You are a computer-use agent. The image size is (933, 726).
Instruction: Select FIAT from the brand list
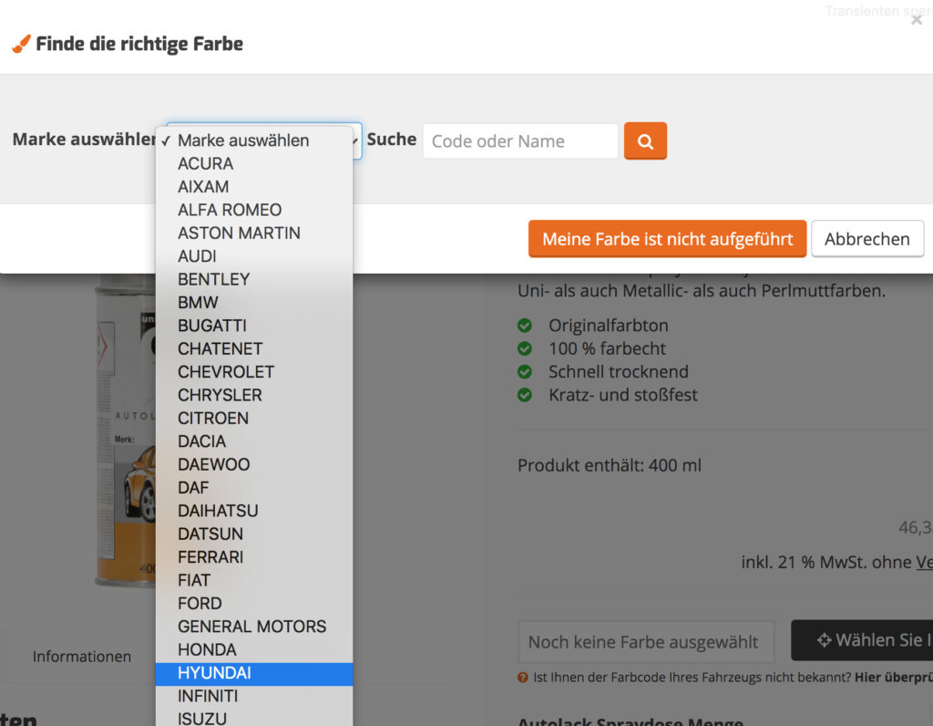click(254, 581)
